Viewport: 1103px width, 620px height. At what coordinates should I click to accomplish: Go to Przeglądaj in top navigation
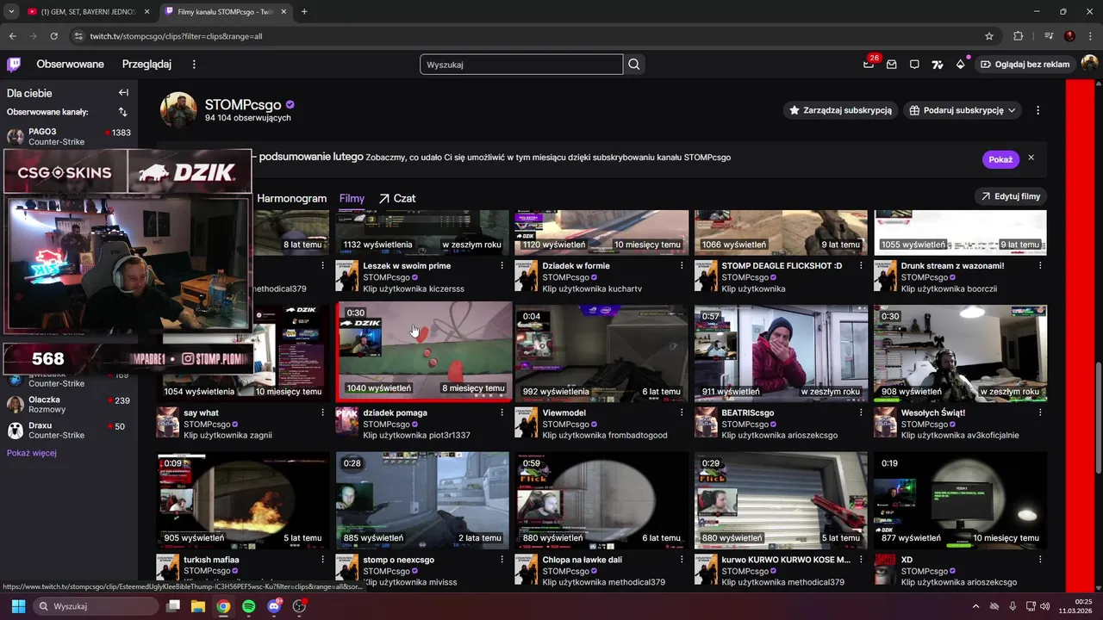tap(146, 65)
